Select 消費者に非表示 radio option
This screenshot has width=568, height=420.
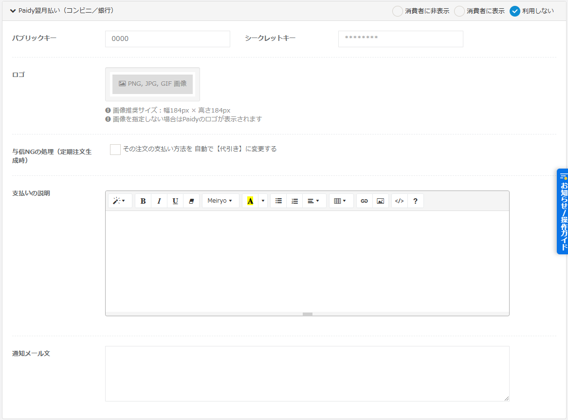tap(398, 11)
